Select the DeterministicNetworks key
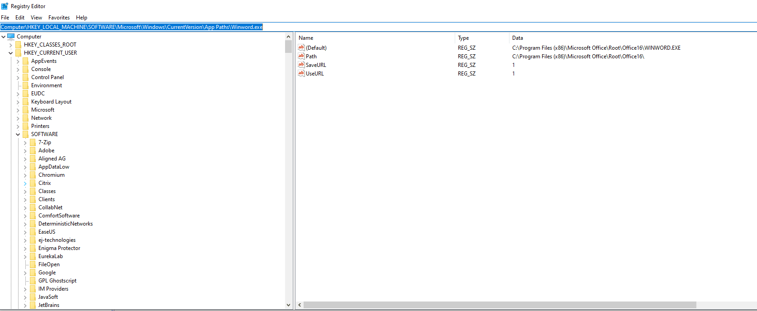 click(x=66, y=224)
